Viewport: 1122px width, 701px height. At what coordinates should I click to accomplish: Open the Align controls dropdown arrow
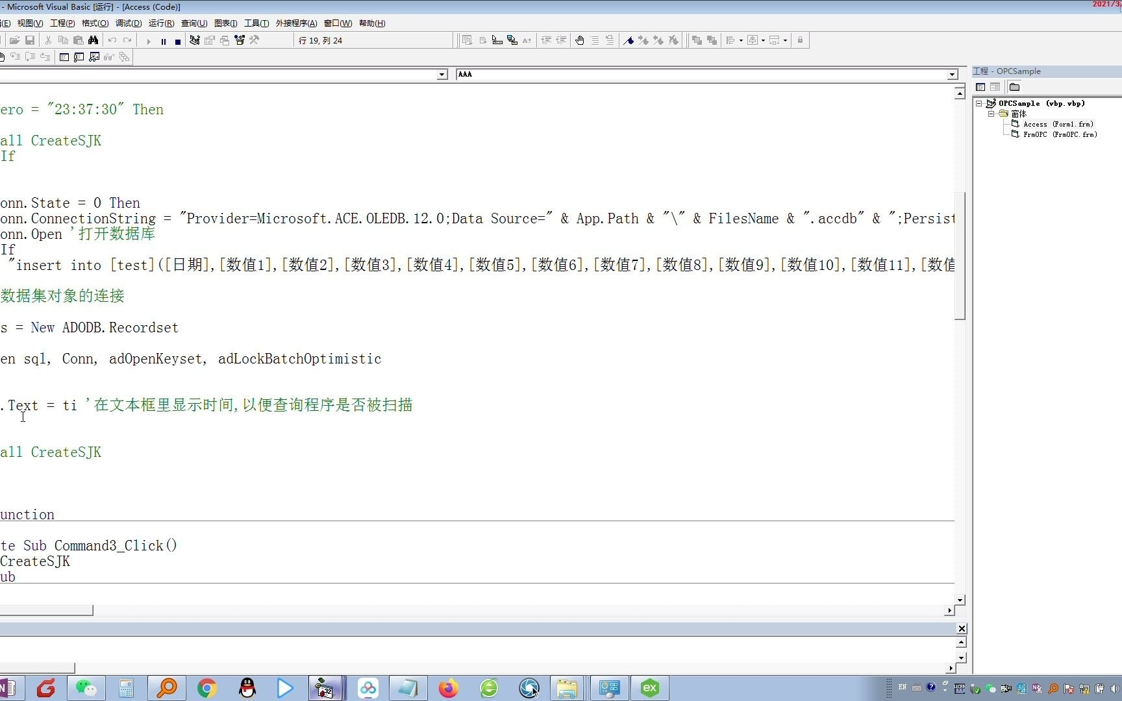pos(741,40)
